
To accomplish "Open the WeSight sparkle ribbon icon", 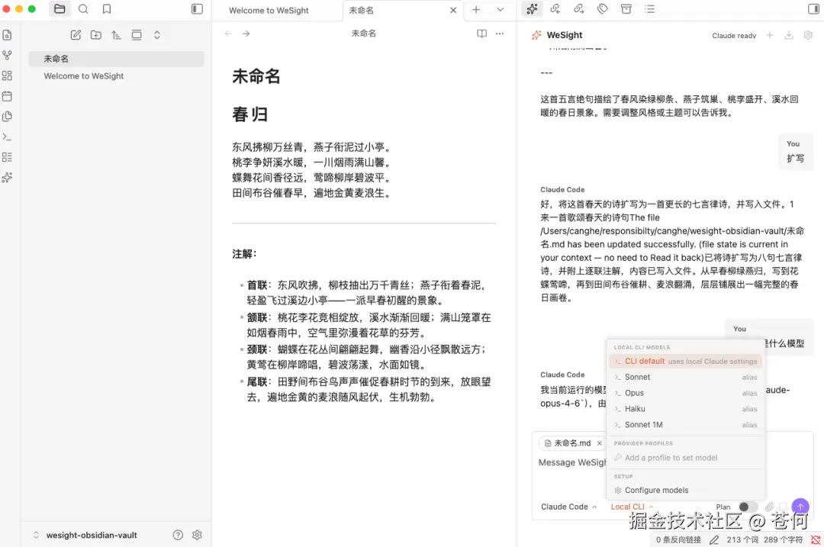I will pyautogui.click(x=8, y=178).
